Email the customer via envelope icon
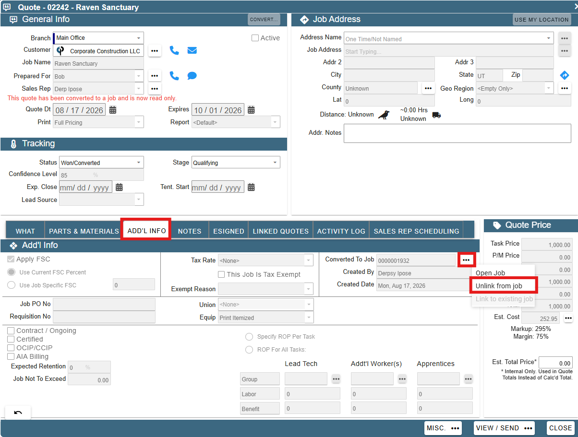 (192, 50)
